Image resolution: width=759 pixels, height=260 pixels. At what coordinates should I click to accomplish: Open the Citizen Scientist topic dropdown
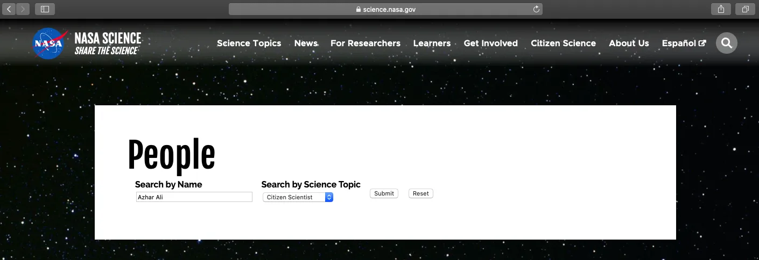[298, 197]
